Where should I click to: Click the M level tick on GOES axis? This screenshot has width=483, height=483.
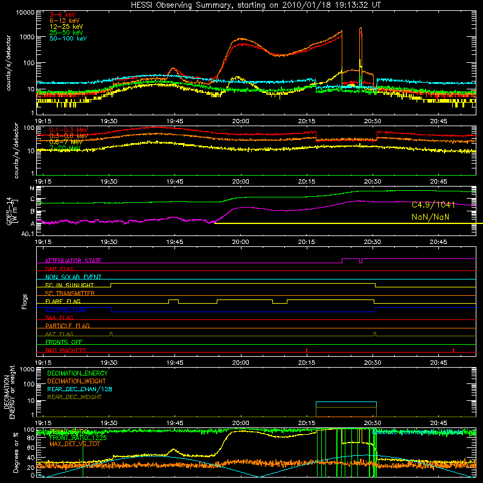[x=32, y=188]
